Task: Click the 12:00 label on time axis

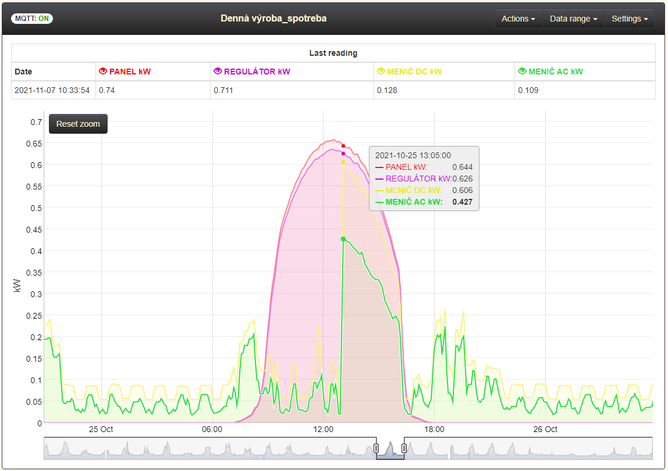Action: [x=324, y=429]
